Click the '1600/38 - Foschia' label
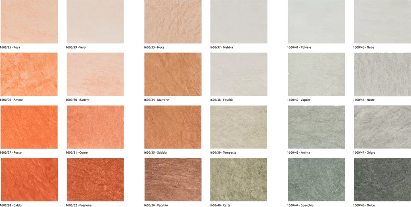The height and width of the screenshot is (207, 411). (x=222, y=100)
